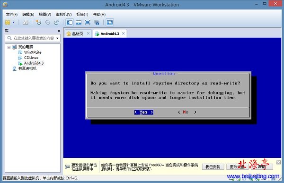Expand the library toolbar dropdown arrow
284x183 pixels.
(14, 22)
